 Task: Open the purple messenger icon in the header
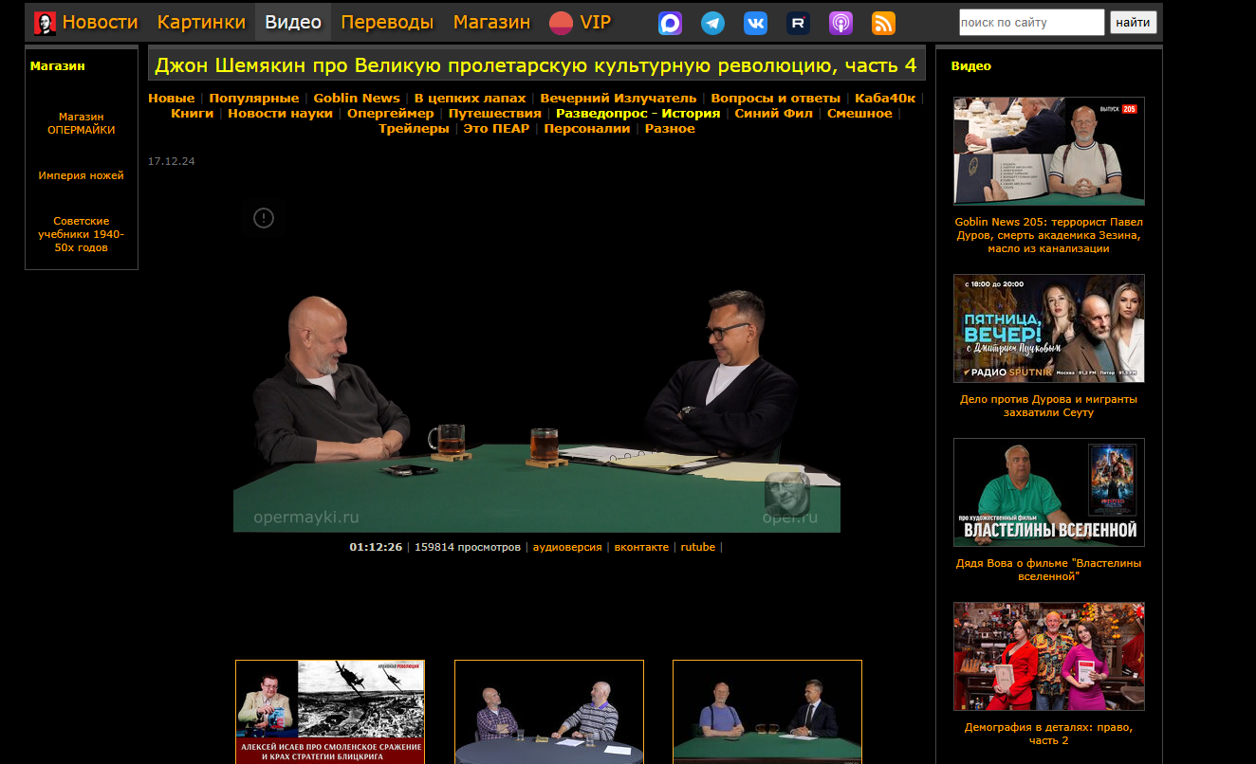click(671, 24)
